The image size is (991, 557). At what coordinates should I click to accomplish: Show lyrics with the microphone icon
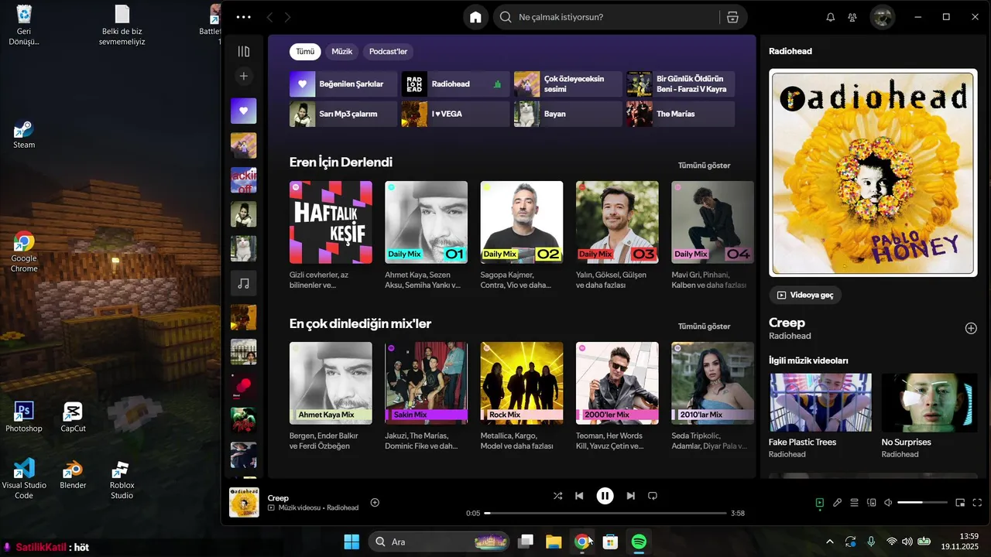837,503
